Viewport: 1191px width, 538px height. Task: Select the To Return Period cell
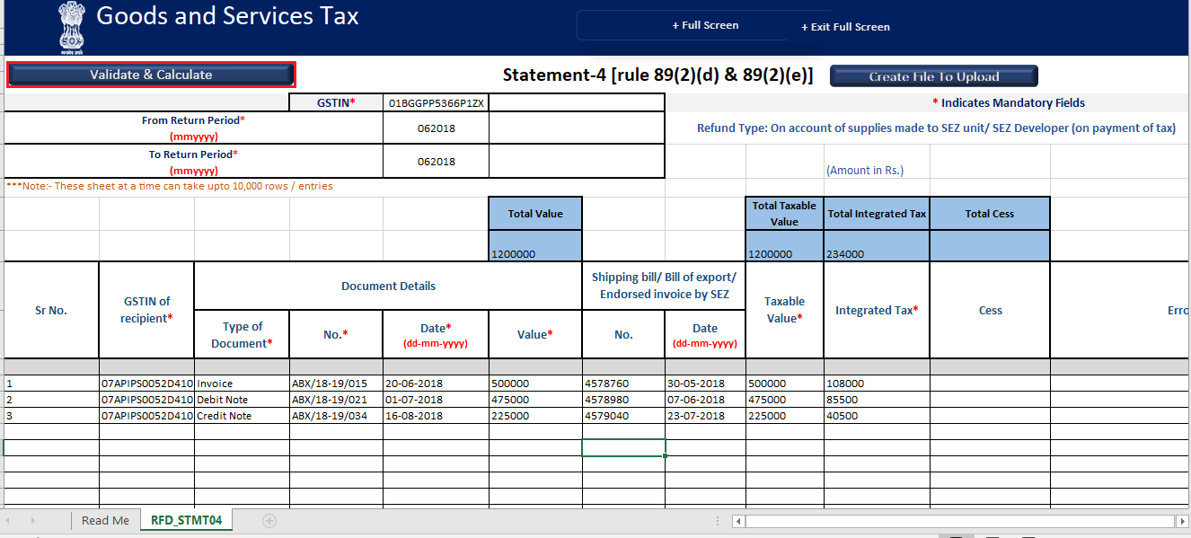(x=435, y=162)
